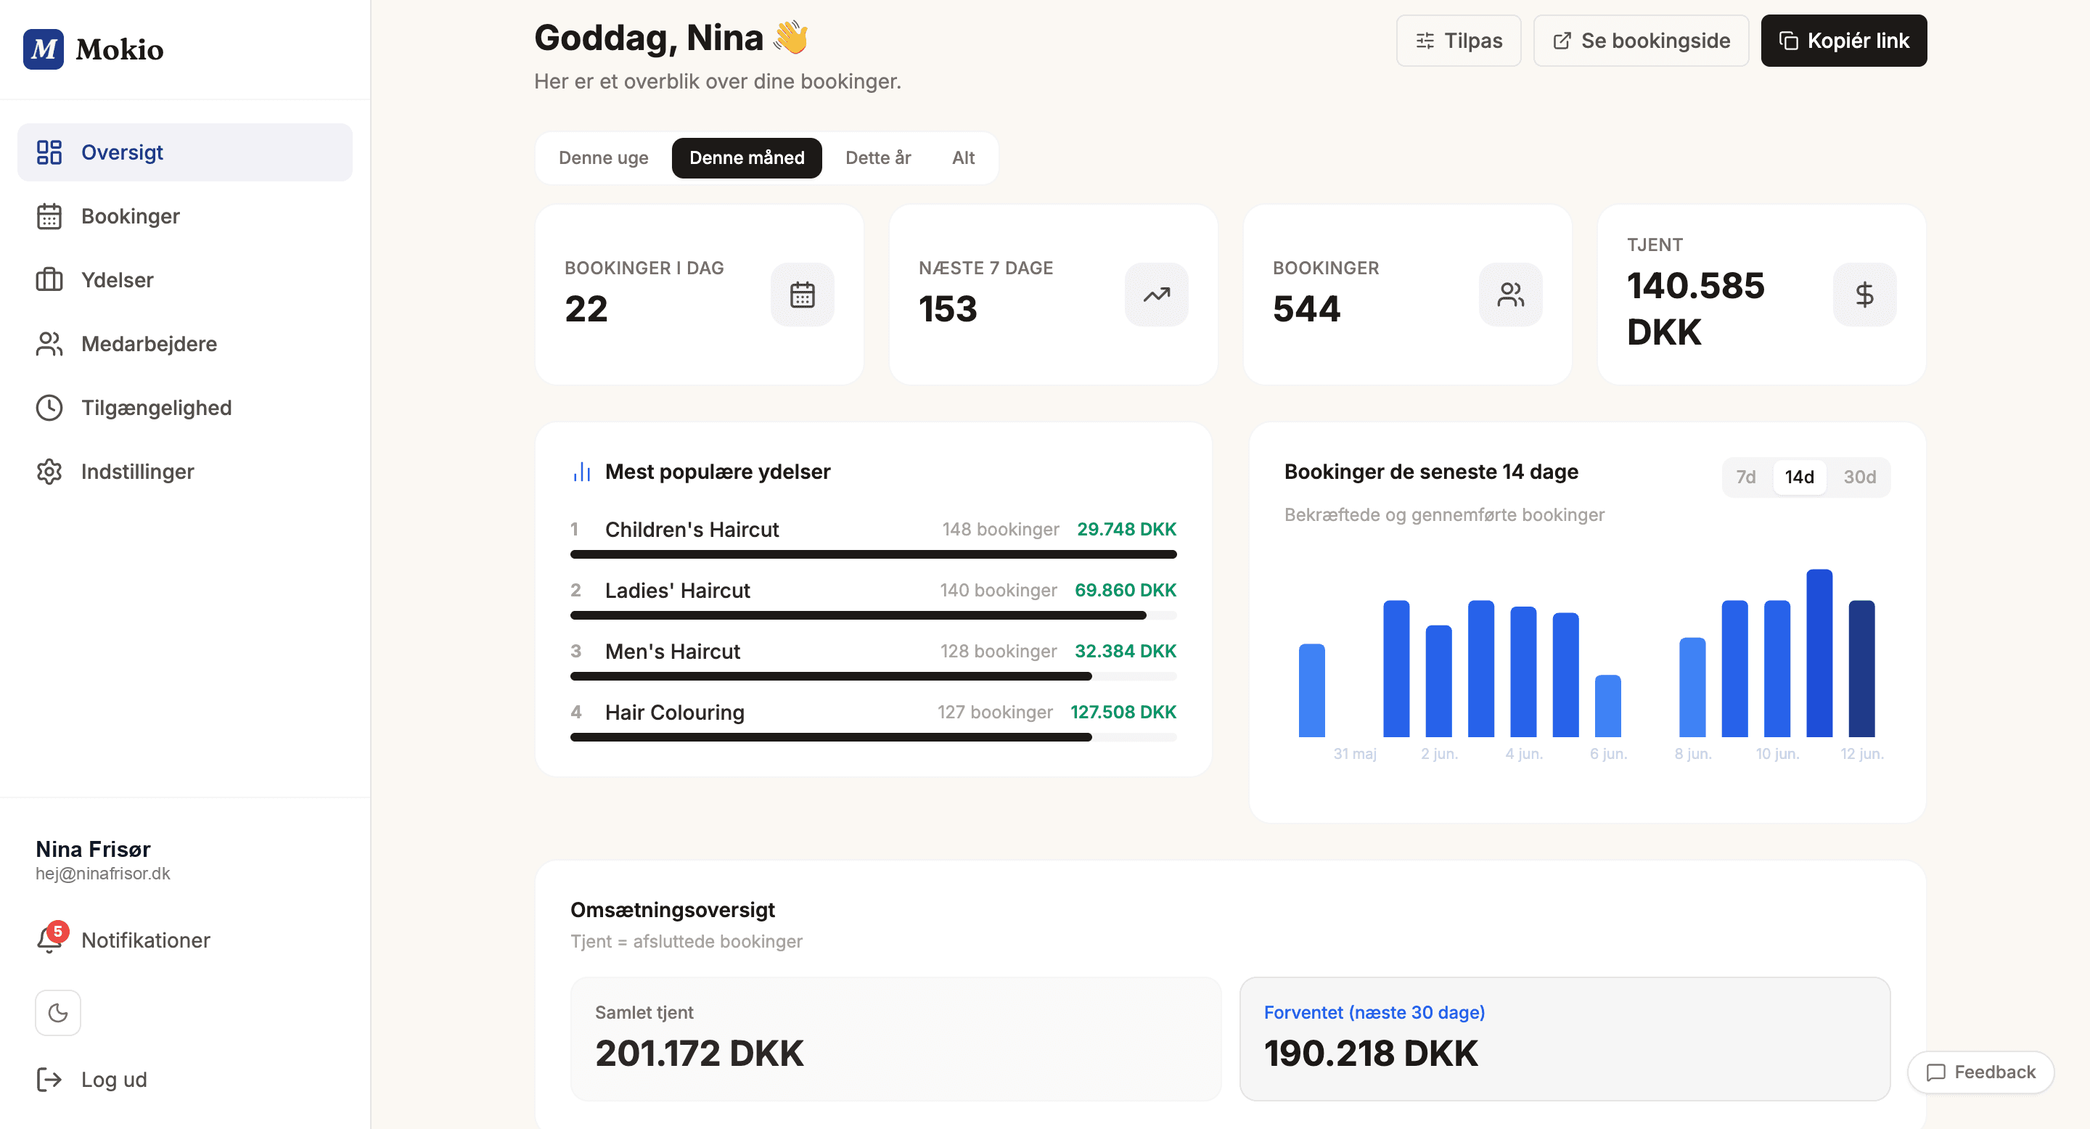Switch to the Dette år period
Image resolution: width=2090 pixels, height=1129 pixels.
[878, 157]
